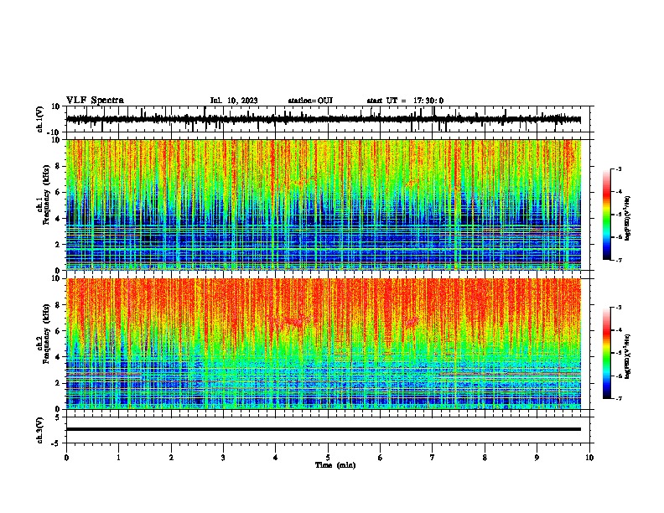Click the "ch.3(V)" axis label near the bottom

click(40, 431)
